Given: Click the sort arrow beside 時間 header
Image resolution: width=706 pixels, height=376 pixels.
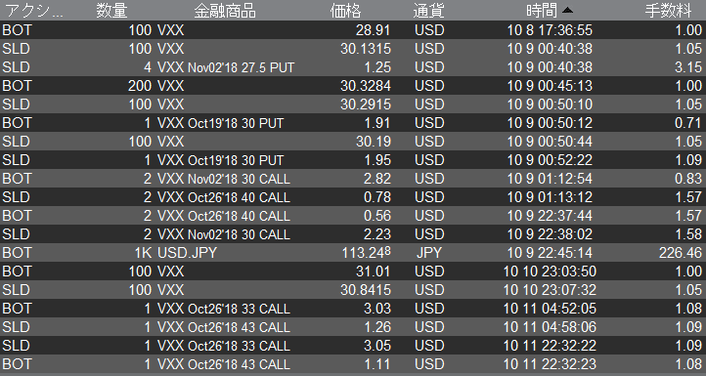Looking at the screenshot, I should pyautogui.click(x=568, y=11).
